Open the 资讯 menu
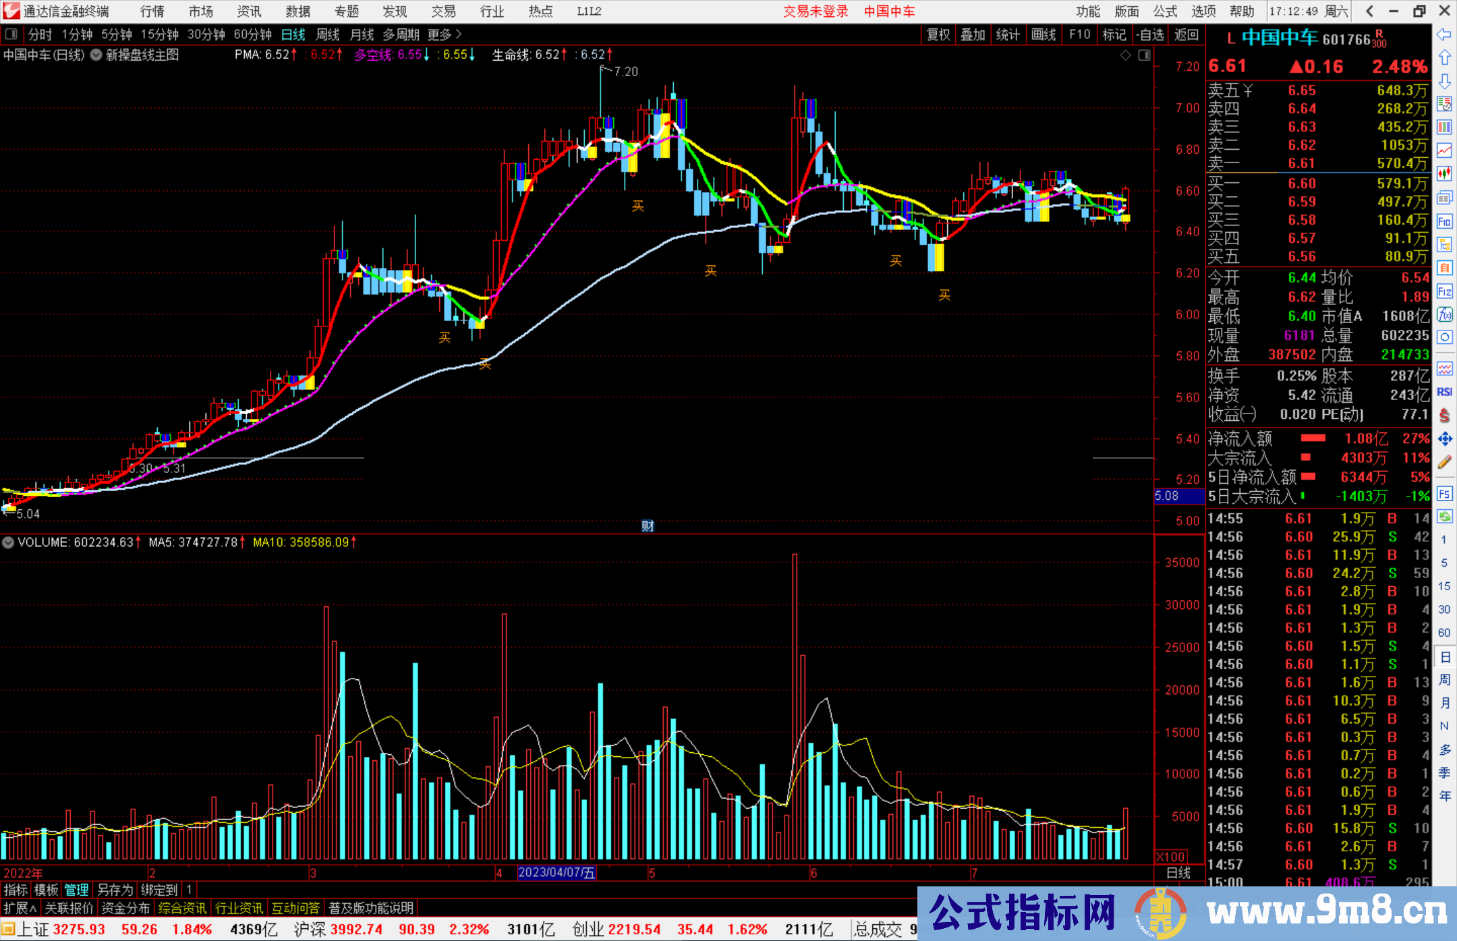Image resolution: width=1457 pixels, height=941 pixels. click(250, 11)
